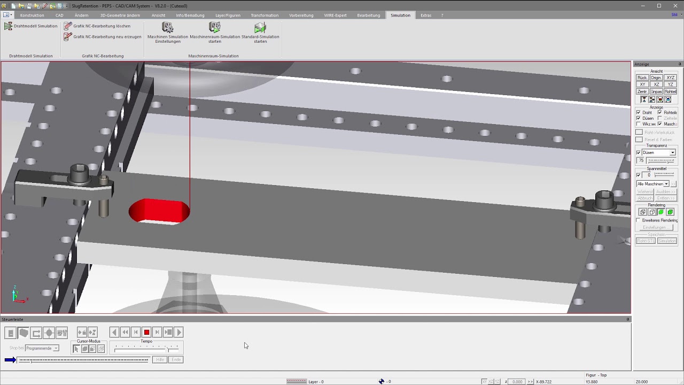Image resolution: width=684 pixels, height=385 pixels.
Task: Select the arrow Cursor-Modus tool
Action: click(x=76, y=349)
